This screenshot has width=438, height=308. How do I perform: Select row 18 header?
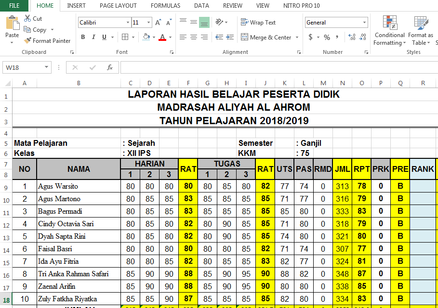6,300
